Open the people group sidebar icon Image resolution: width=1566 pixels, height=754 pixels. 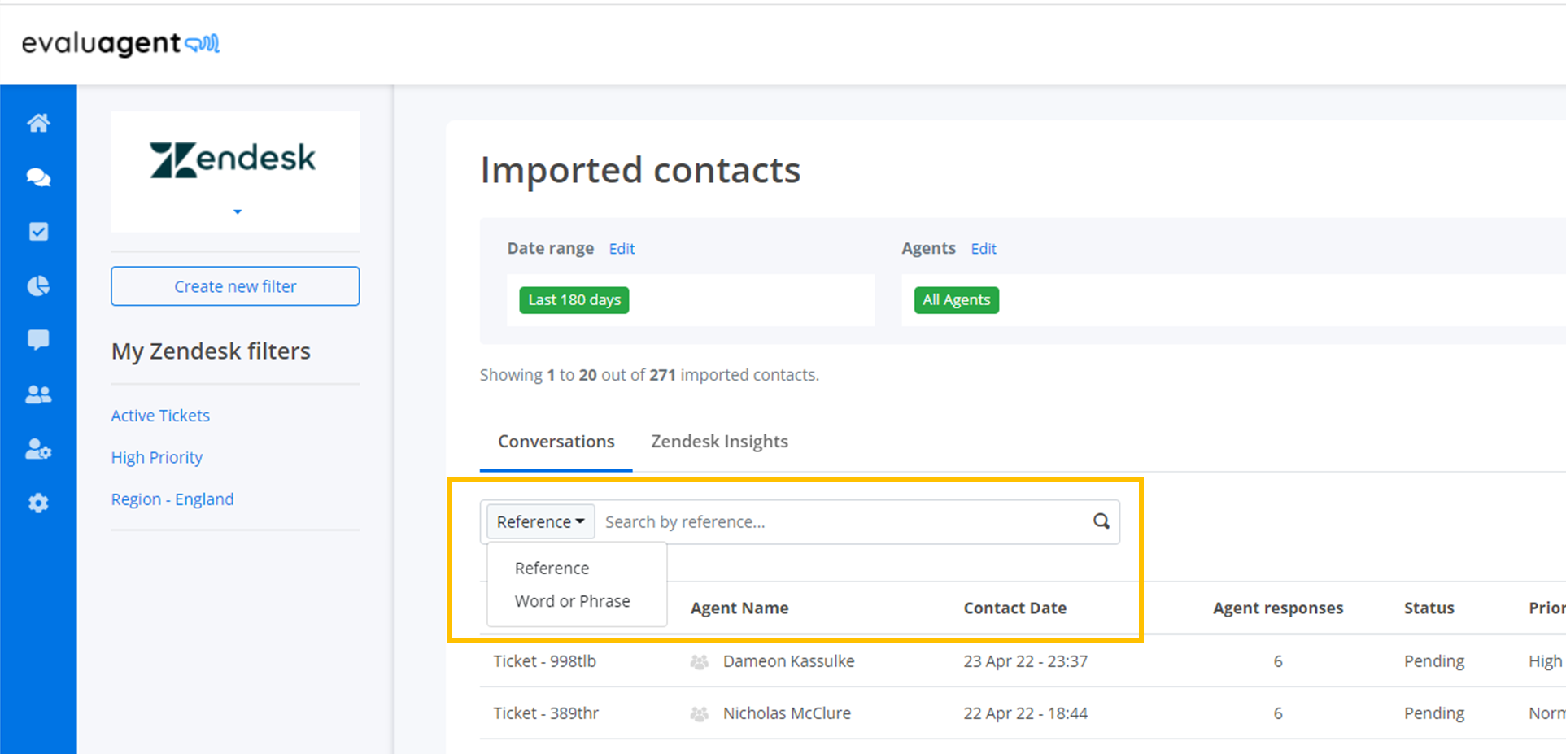click(x=38, y=394)
